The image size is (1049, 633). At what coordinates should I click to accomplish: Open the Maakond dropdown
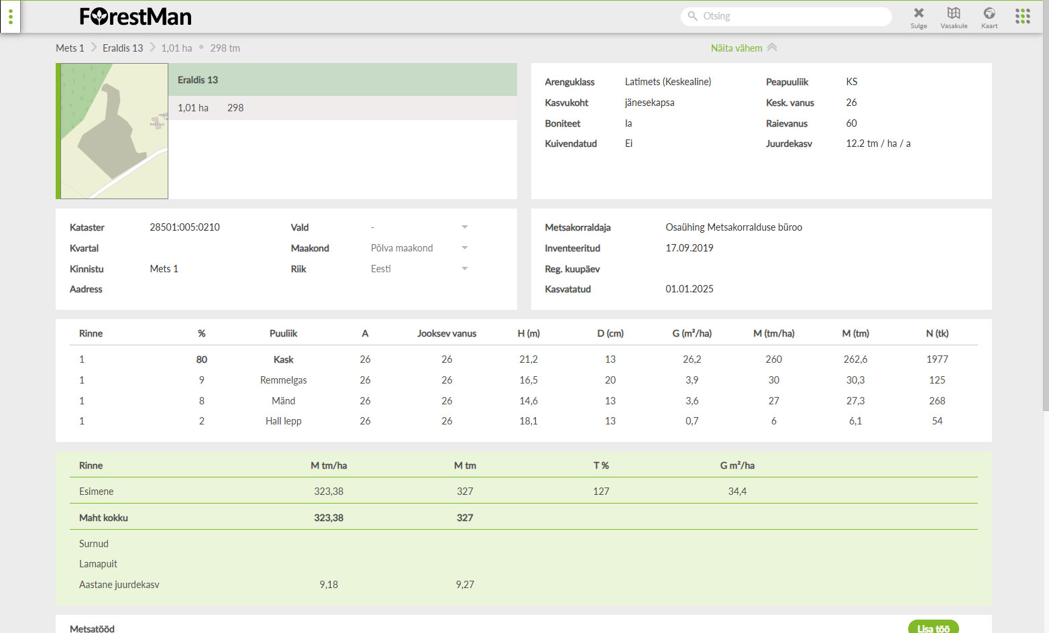click(464, 248)
